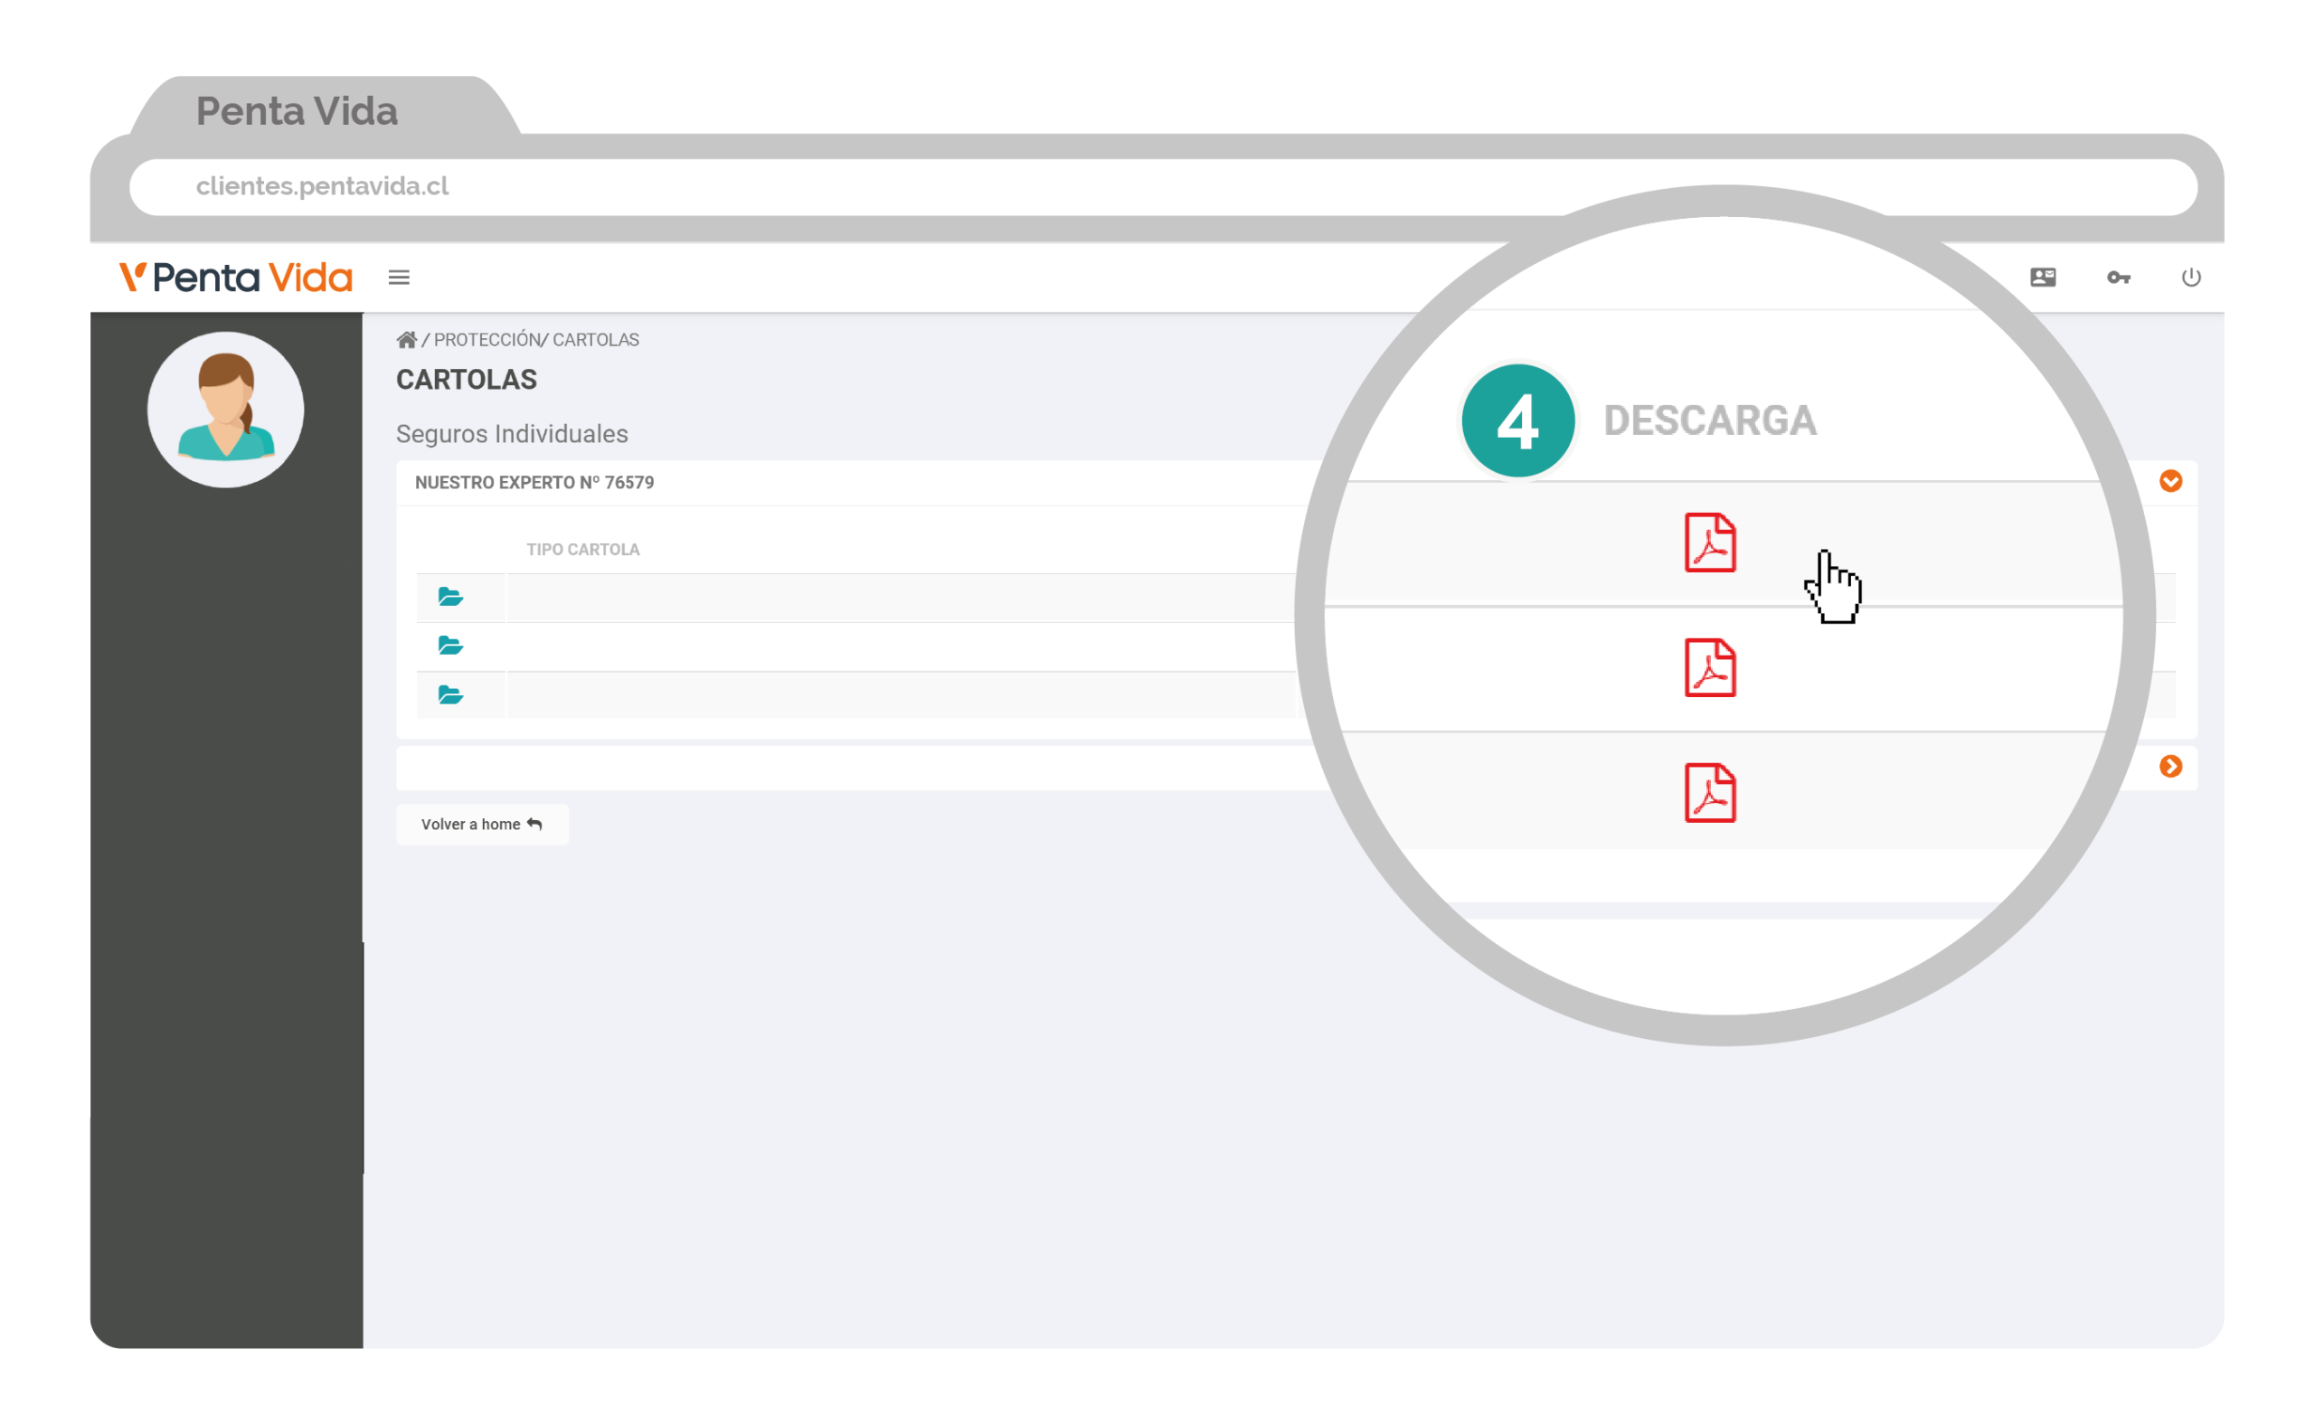The width and height of the screenshot is (2315, 1425).
Task: Download the third PDF under DESCARGA
Action: click(1710, 794)
